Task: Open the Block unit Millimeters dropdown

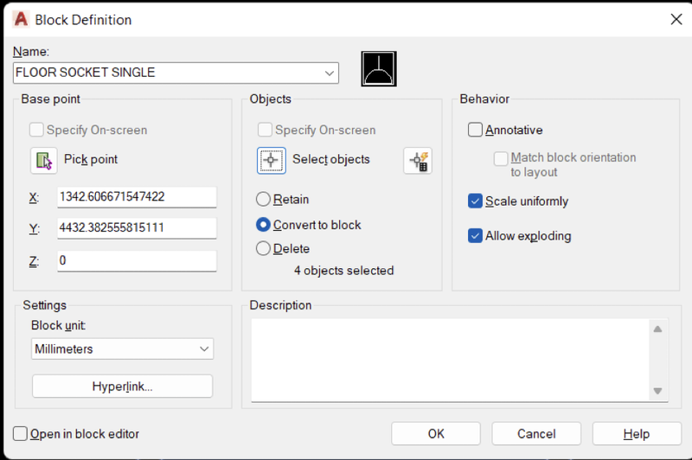Action: (x=123, y=348)
